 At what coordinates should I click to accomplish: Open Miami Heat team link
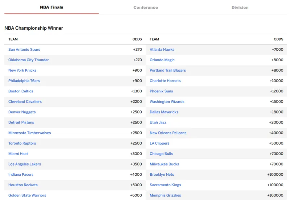point(18,154)
